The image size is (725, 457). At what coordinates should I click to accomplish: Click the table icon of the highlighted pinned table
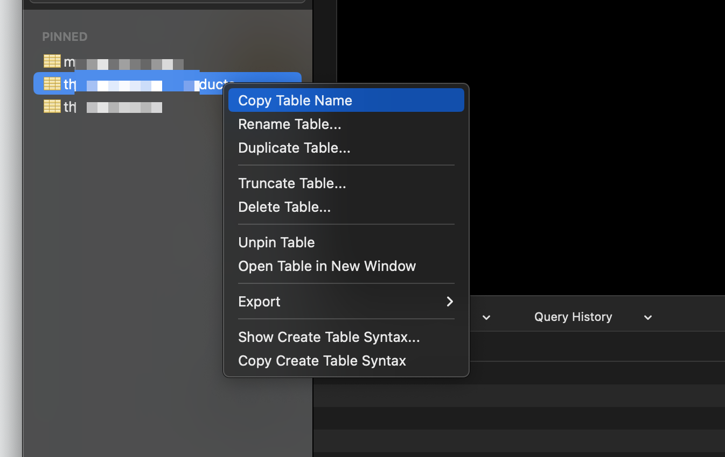pos(52,84)
